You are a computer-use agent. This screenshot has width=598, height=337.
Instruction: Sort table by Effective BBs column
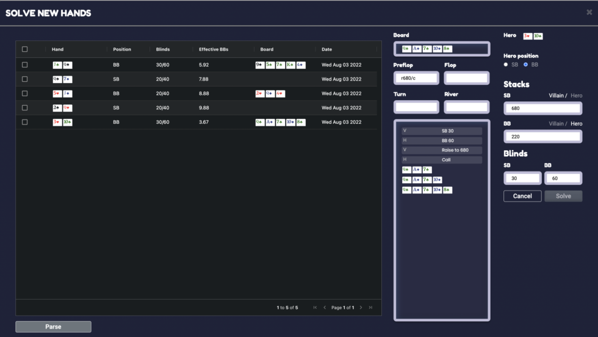(213, 49)
